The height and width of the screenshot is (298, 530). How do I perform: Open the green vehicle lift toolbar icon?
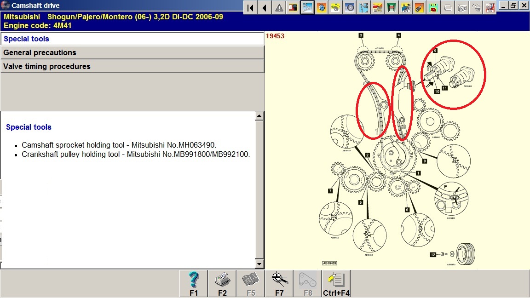[x=392, y=7]
